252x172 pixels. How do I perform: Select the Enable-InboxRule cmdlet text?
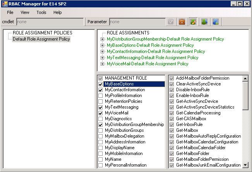coord(192,95)
